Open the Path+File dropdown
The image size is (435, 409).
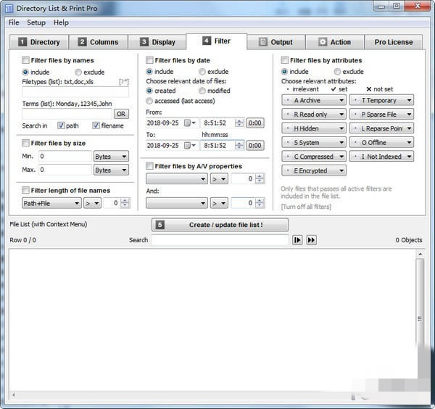[x=51, y=203]
